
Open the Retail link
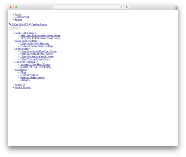coord(18,14)
